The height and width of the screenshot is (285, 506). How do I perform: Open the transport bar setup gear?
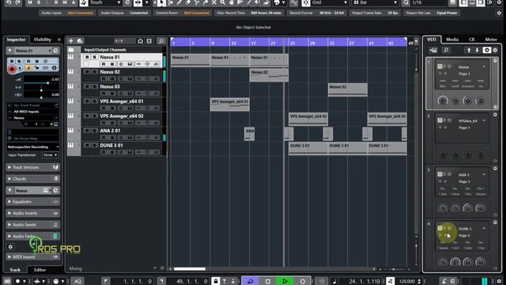click(499, 281)
